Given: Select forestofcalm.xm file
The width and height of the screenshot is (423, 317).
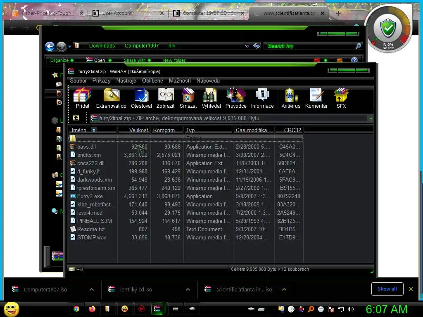Looking at the screenshot, I should click(186, 188).
